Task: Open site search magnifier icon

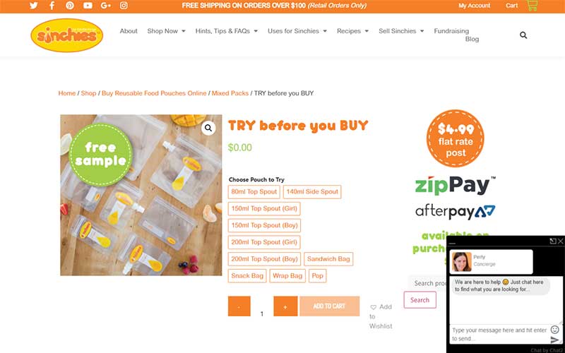Action: [523, 35]
